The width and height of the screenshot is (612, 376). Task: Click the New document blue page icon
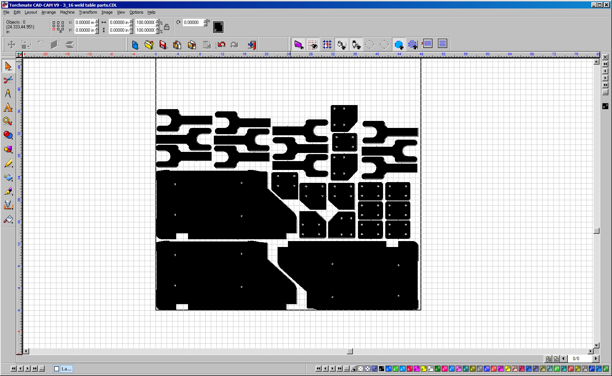click(135, 45)
